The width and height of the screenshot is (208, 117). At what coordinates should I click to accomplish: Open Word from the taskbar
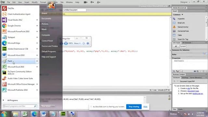[x=43, y=114]
